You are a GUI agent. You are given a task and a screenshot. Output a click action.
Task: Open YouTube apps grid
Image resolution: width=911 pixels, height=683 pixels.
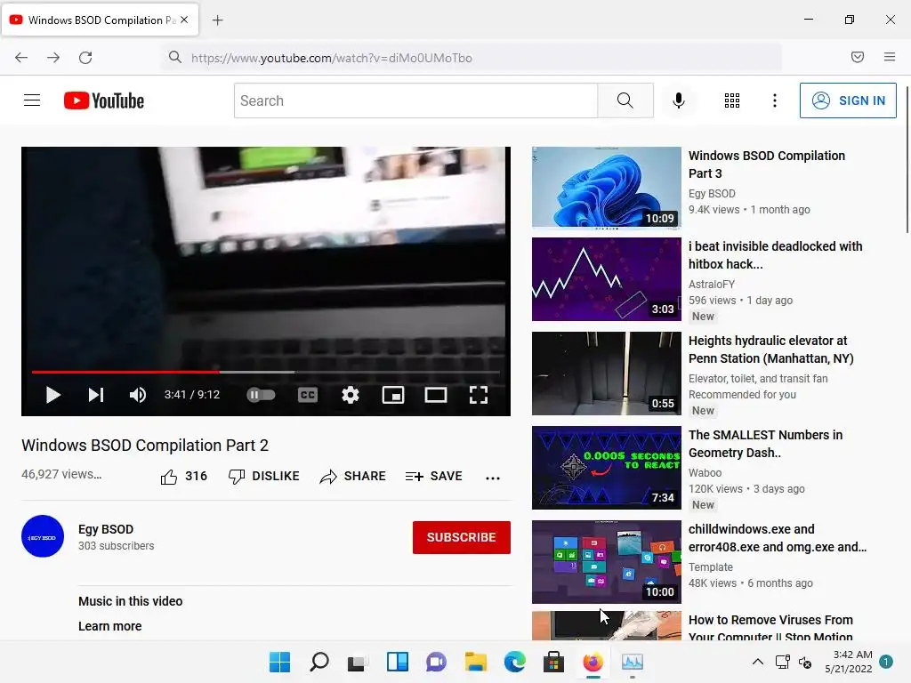coord(732,100)
